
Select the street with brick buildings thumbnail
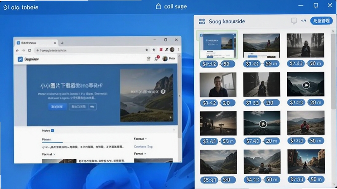pos(306,162)
